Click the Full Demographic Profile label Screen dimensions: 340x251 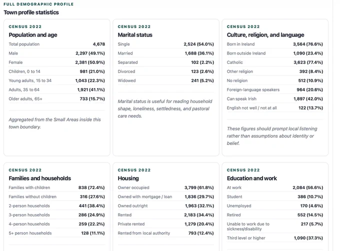click(38, 4)
